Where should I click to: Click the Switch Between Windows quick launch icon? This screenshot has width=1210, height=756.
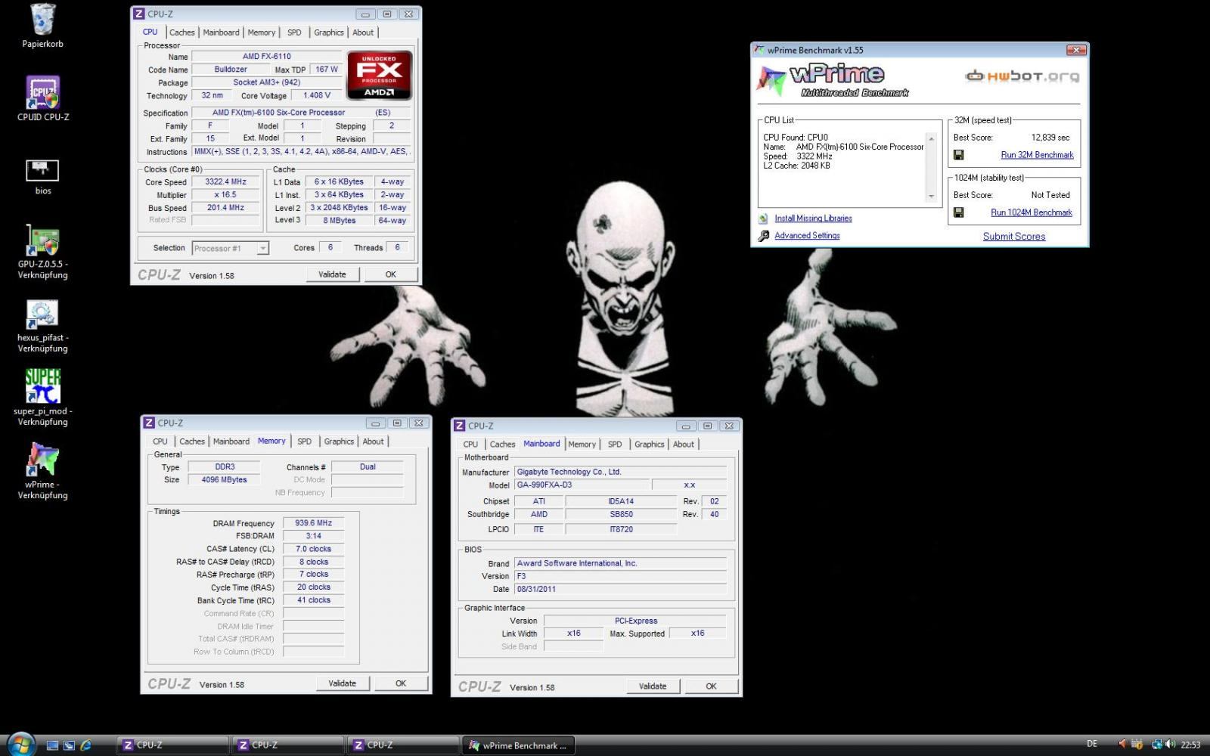(69, 745)
